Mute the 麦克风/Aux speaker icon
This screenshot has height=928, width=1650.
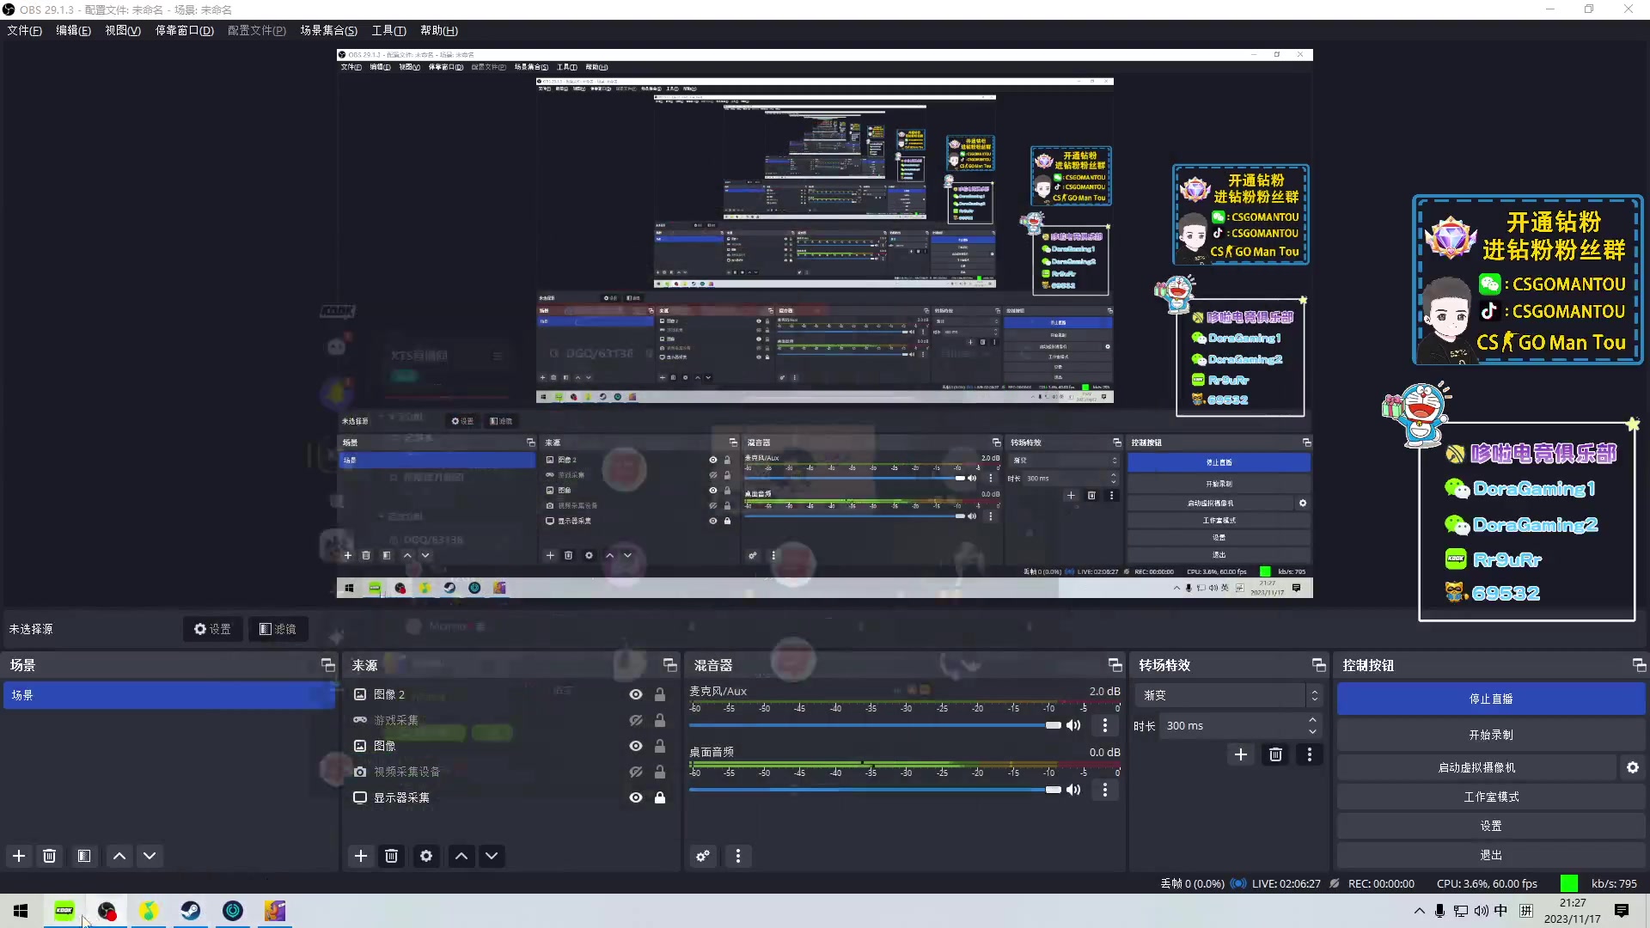(1073, 725)
